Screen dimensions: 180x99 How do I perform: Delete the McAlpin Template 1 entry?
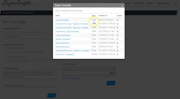[x=117, y=39]
